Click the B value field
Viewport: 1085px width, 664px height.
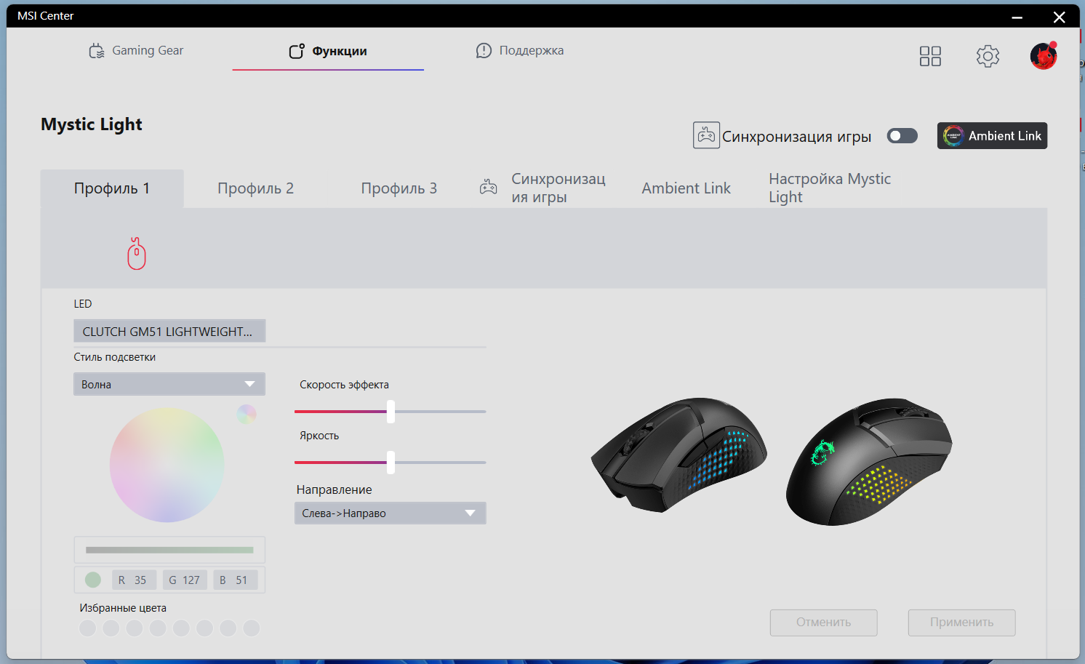[236, 580]
